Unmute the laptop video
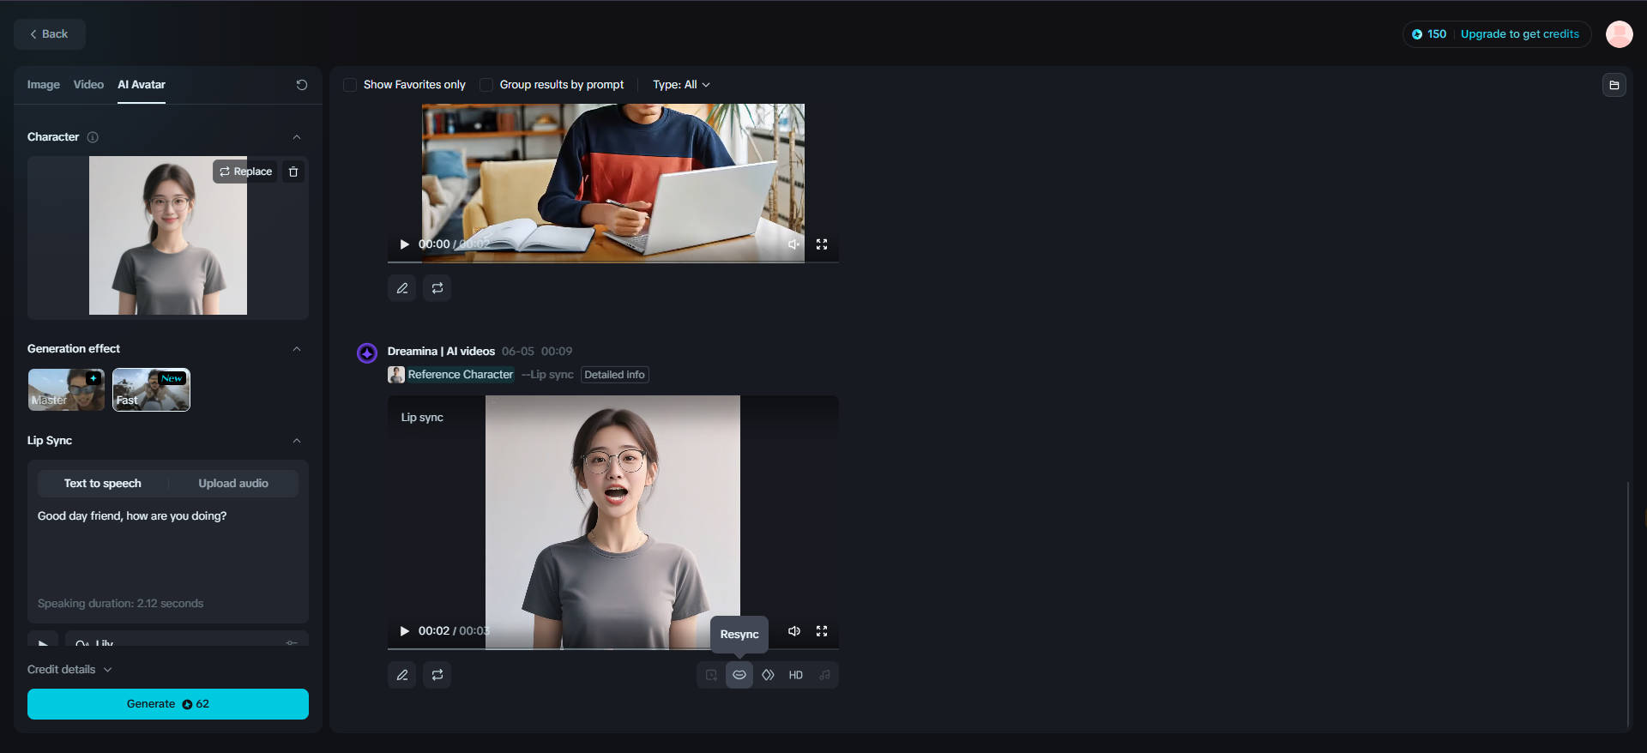 pyautogui.click(x=794, y=244)
